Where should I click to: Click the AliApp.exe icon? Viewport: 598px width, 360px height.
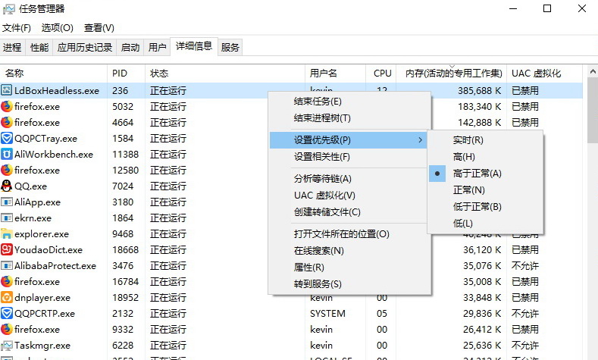pyautogui.click(x=7, y=202)
